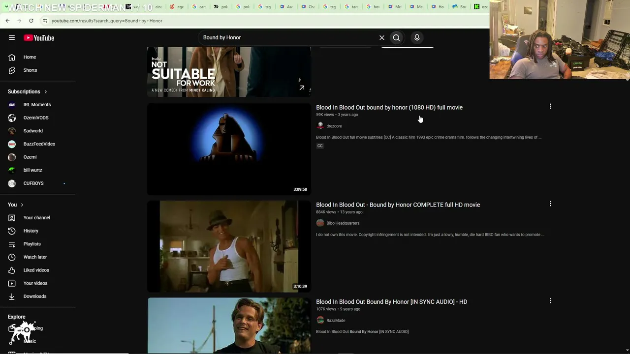Viewport: 630px width, 354px height.
Task: Visit the Bibo Headquarters channel name link
Action: click(343, 223)
